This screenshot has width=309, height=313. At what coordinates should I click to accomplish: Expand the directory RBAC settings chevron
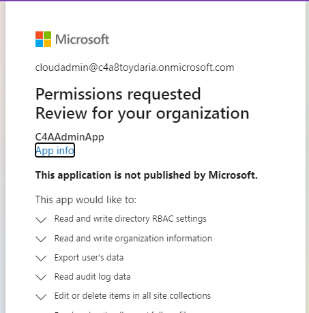(41, 220)
